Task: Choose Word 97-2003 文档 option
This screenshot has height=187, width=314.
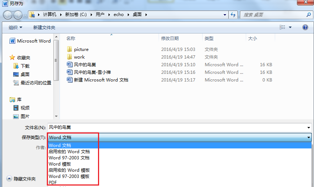Action: 180,158
